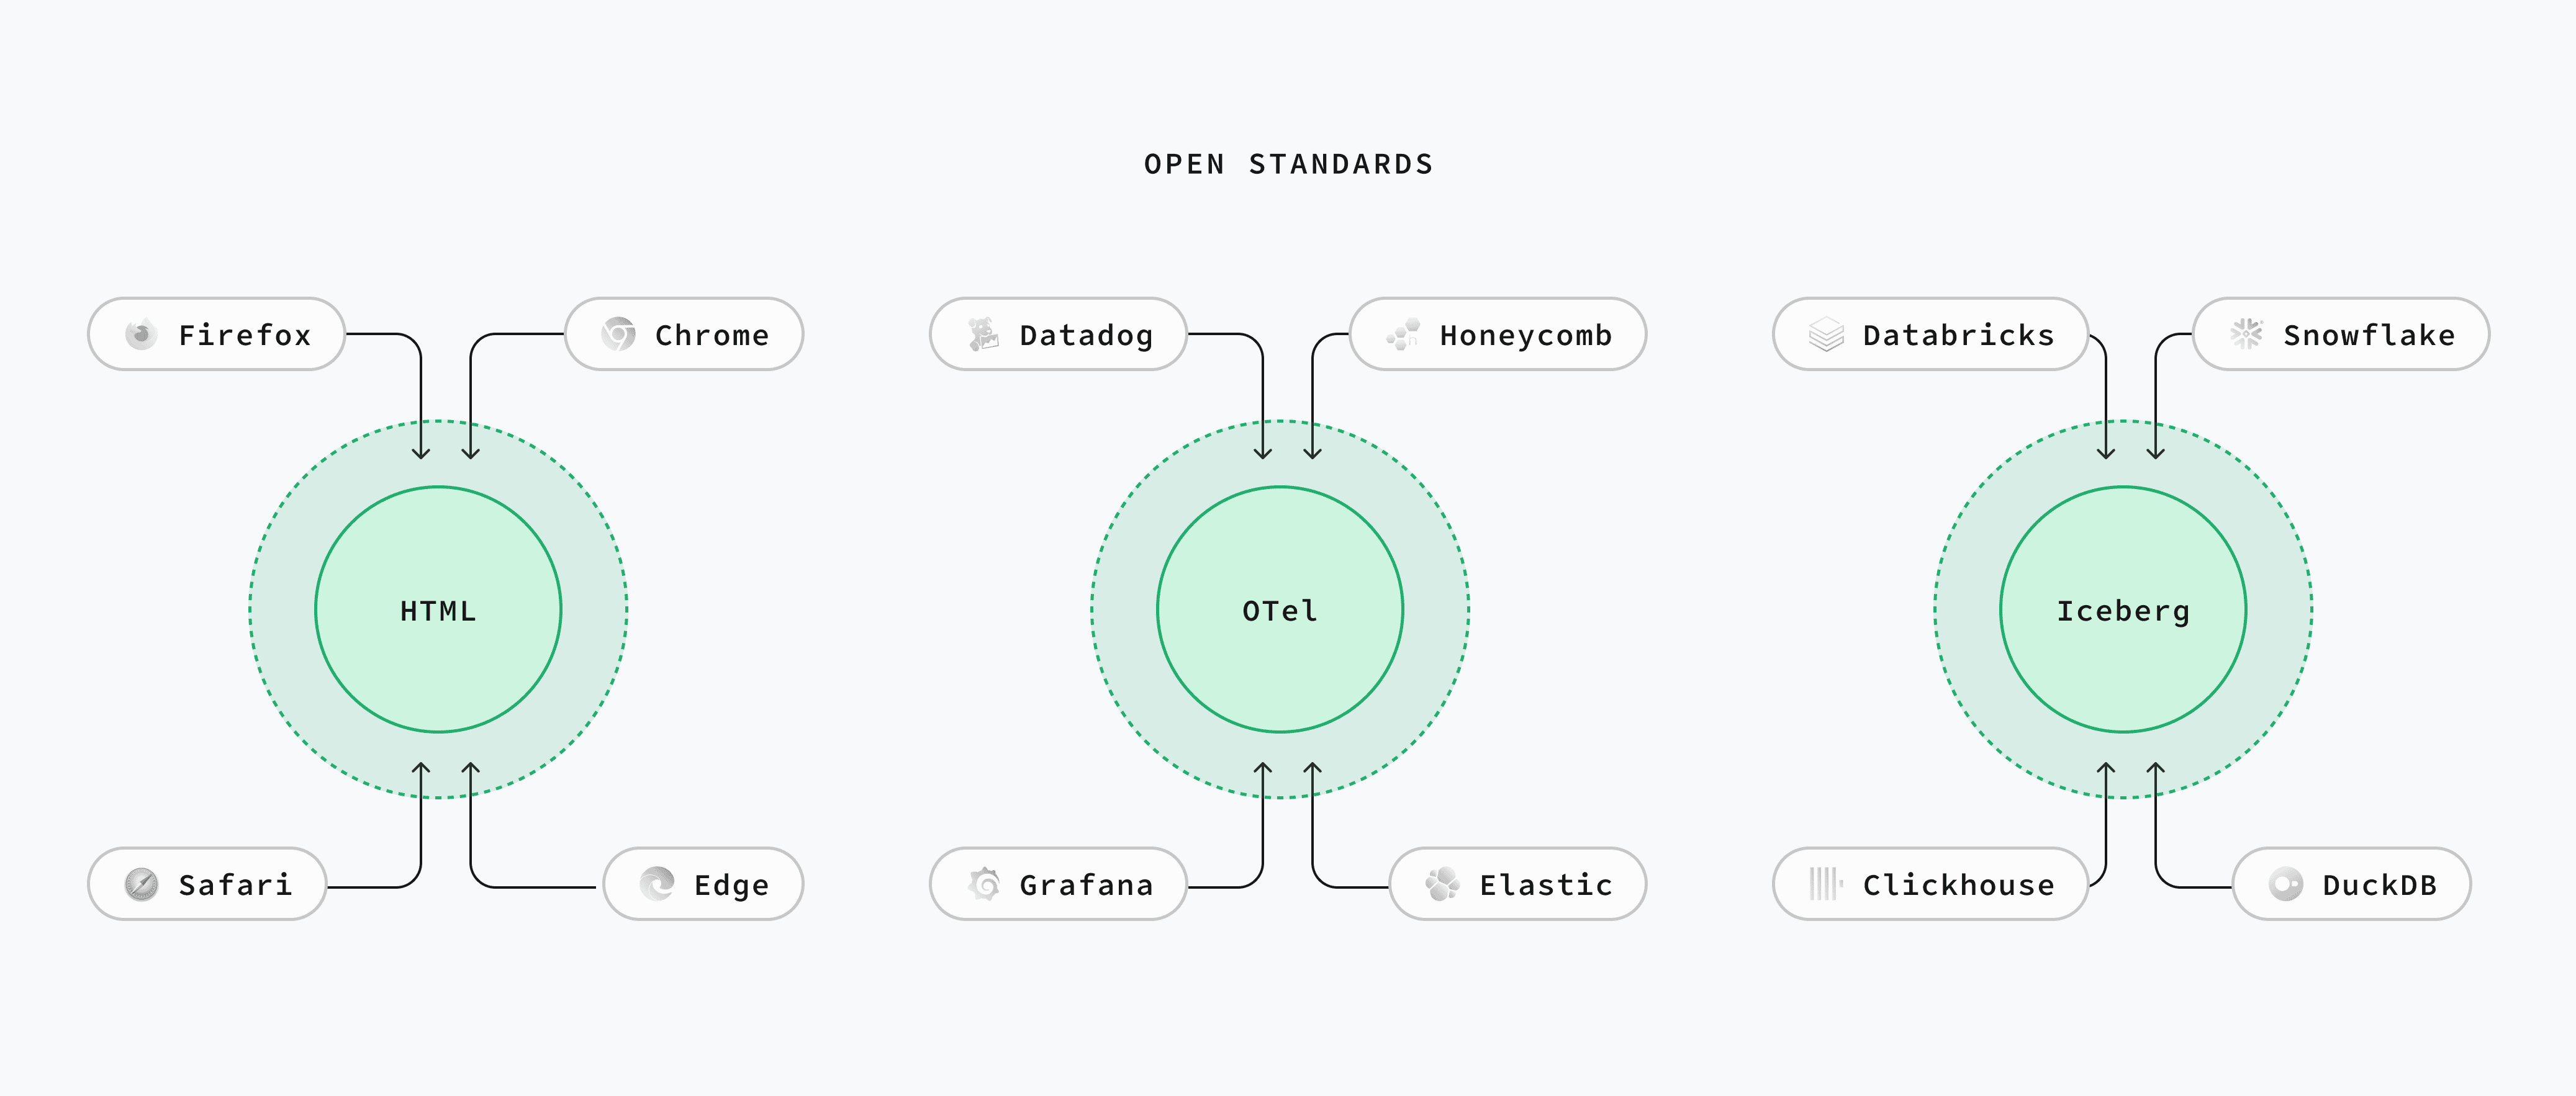Click the Chrome logo icon
Screen dimensions: 2576x1096
coord(618,334)
